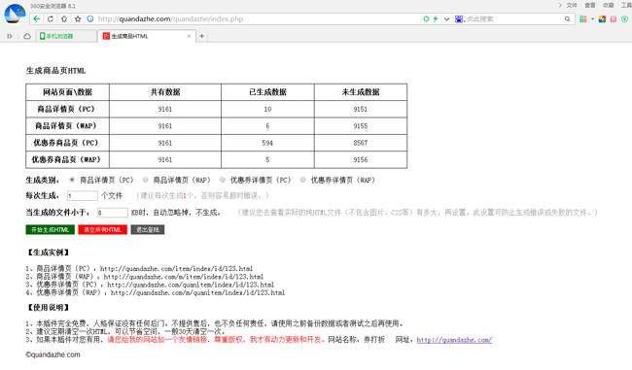This screenshot has width=632, height=370.
Task: Click the 9156 cell in table
Action: [361, 160]
